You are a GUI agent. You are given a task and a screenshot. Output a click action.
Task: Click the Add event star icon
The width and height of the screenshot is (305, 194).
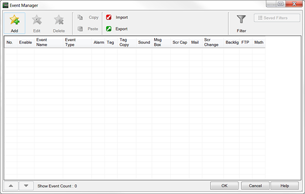tap(15, 20)
